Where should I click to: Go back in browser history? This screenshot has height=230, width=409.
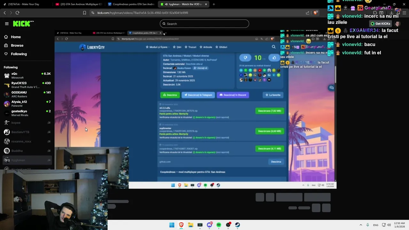coord(4,13)
